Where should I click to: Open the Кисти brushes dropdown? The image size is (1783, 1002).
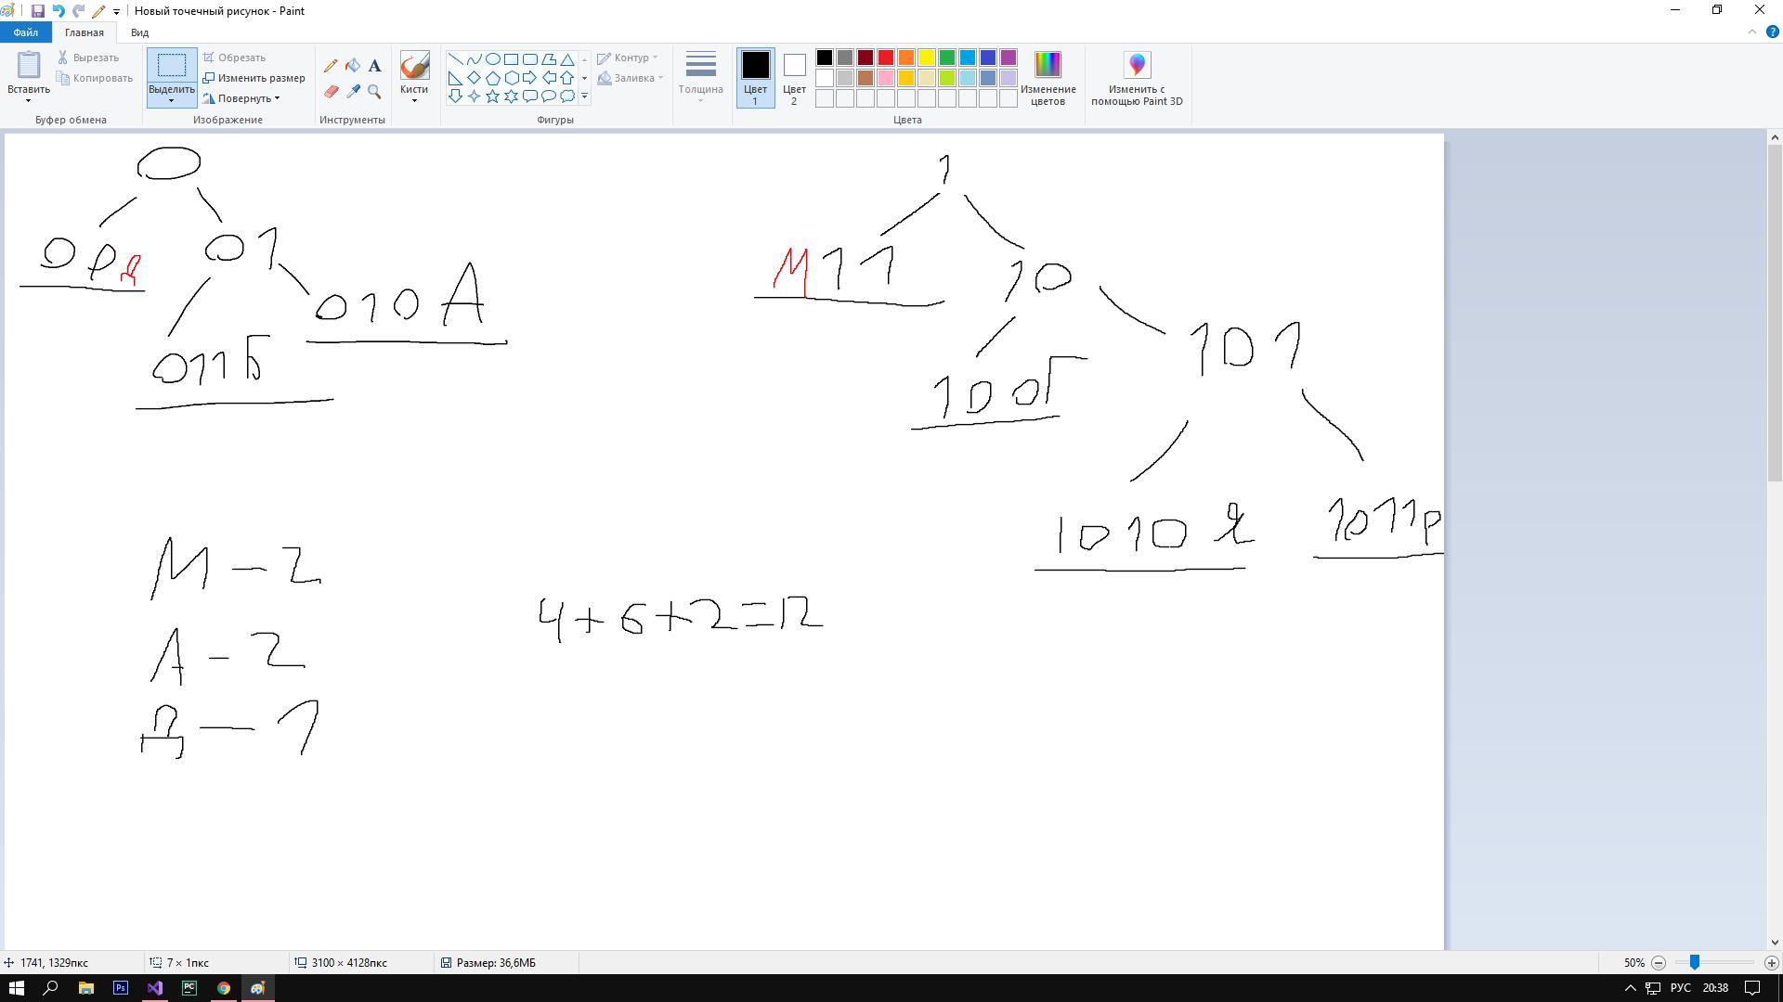click(414, 95)
